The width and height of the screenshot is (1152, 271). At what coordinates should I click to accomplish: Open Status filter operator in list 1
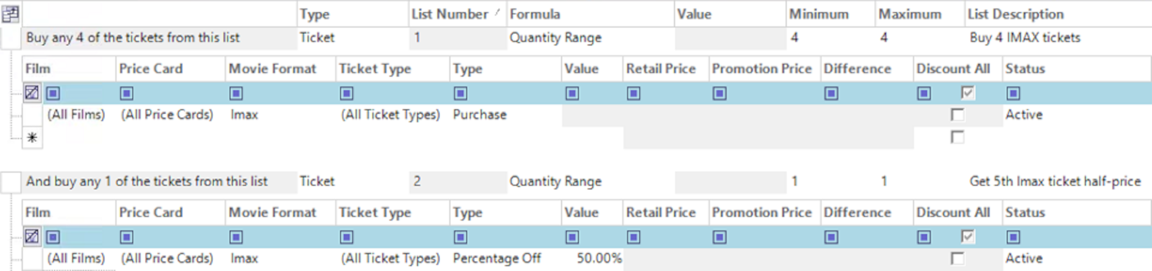pyautogui.click(x=1013, y=93)
